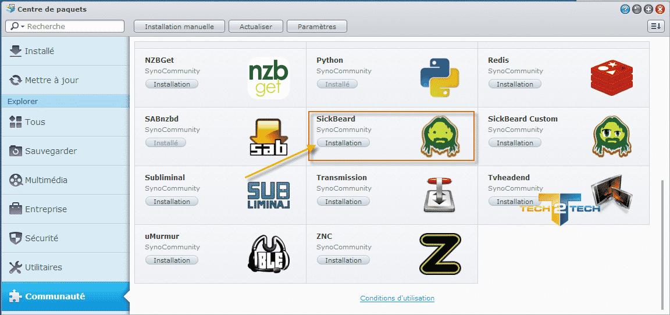This screenshot has height=315, width=670.
Task: Install the SickBeard Custom package
Action: click(515, 143)
